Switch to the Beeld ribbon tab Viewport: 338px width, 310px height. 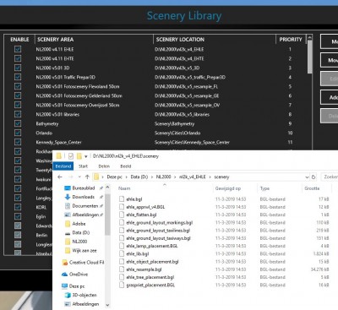pyautogui.click(x=126, y=166)
